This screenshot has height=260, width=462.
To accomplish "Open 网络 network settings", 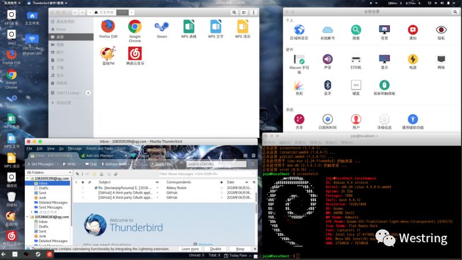I will (441, 62).
